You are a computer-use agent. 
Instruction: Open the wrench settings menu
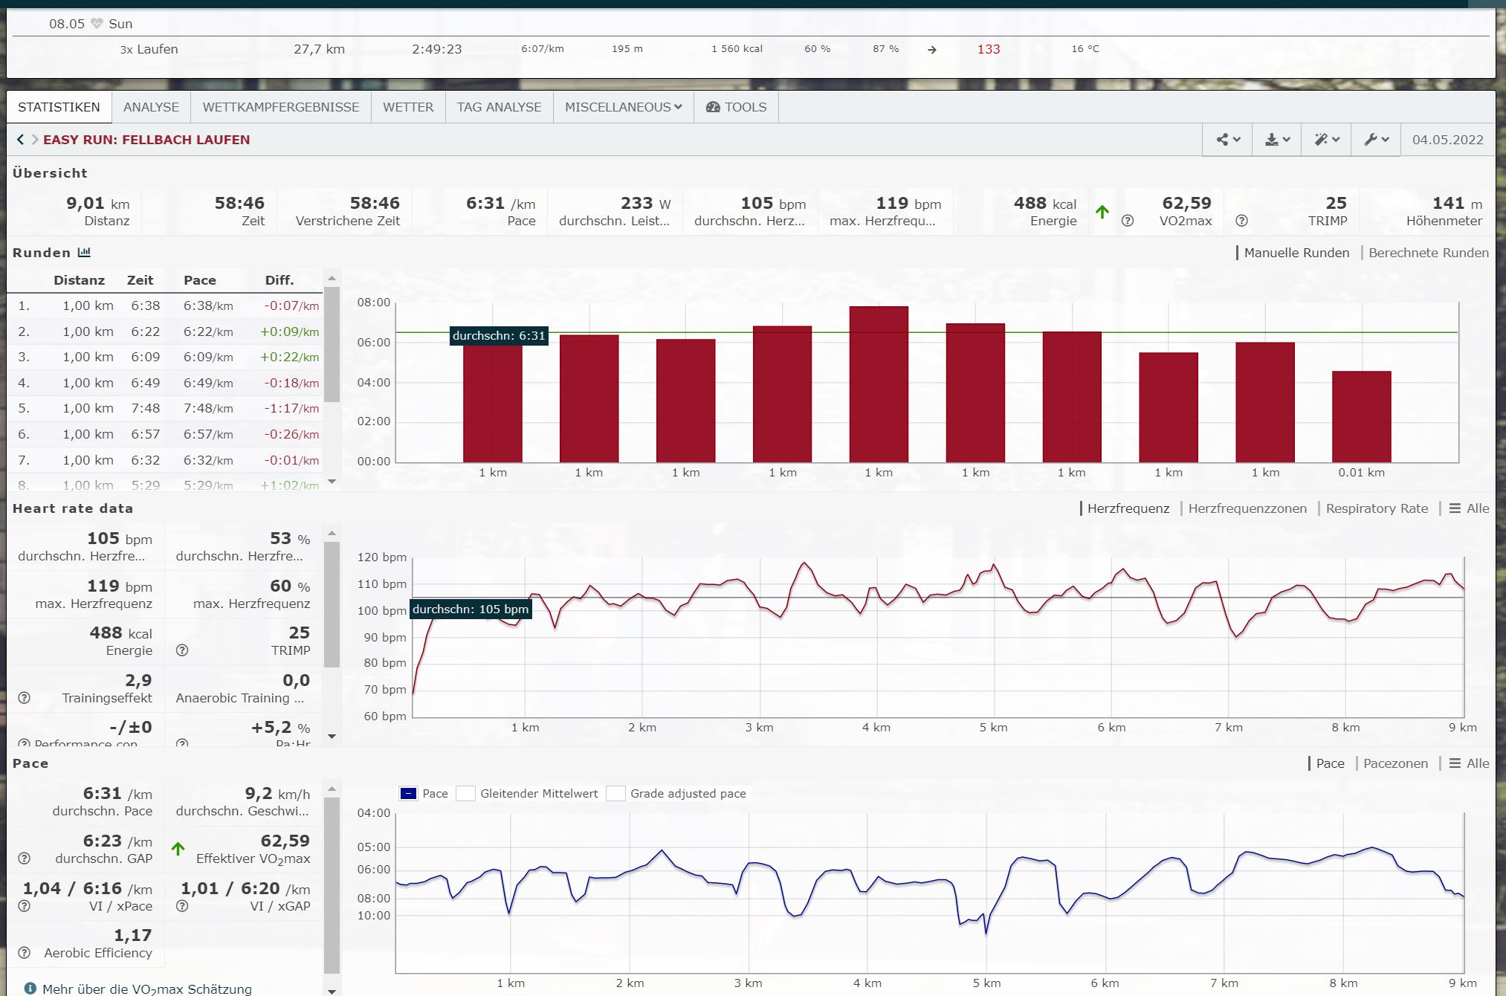coord(1376,140)
